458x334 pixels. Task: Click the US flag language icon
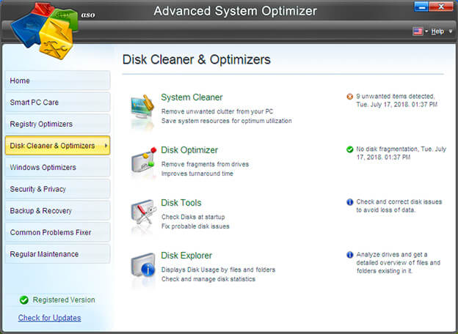pyautogui.click(x=418, y=31)
